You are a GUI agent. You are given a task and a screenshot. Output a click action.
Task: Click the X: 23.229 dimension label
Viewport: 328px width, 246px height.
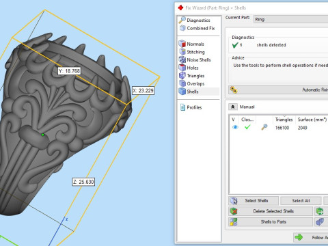point(143,90)
